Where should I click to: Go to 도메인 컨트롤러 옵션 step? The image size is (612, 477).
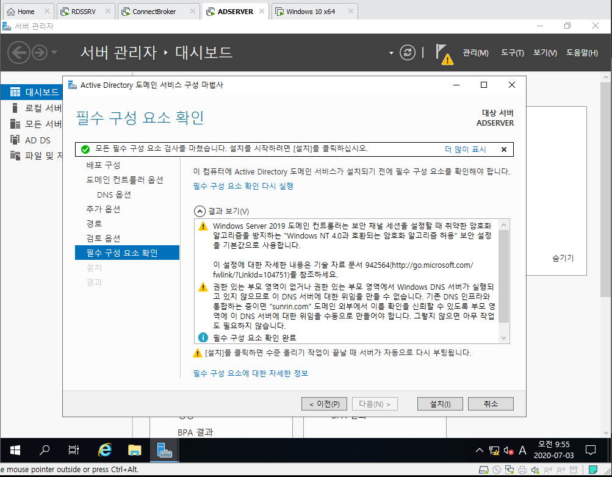(x=124, y=180)
